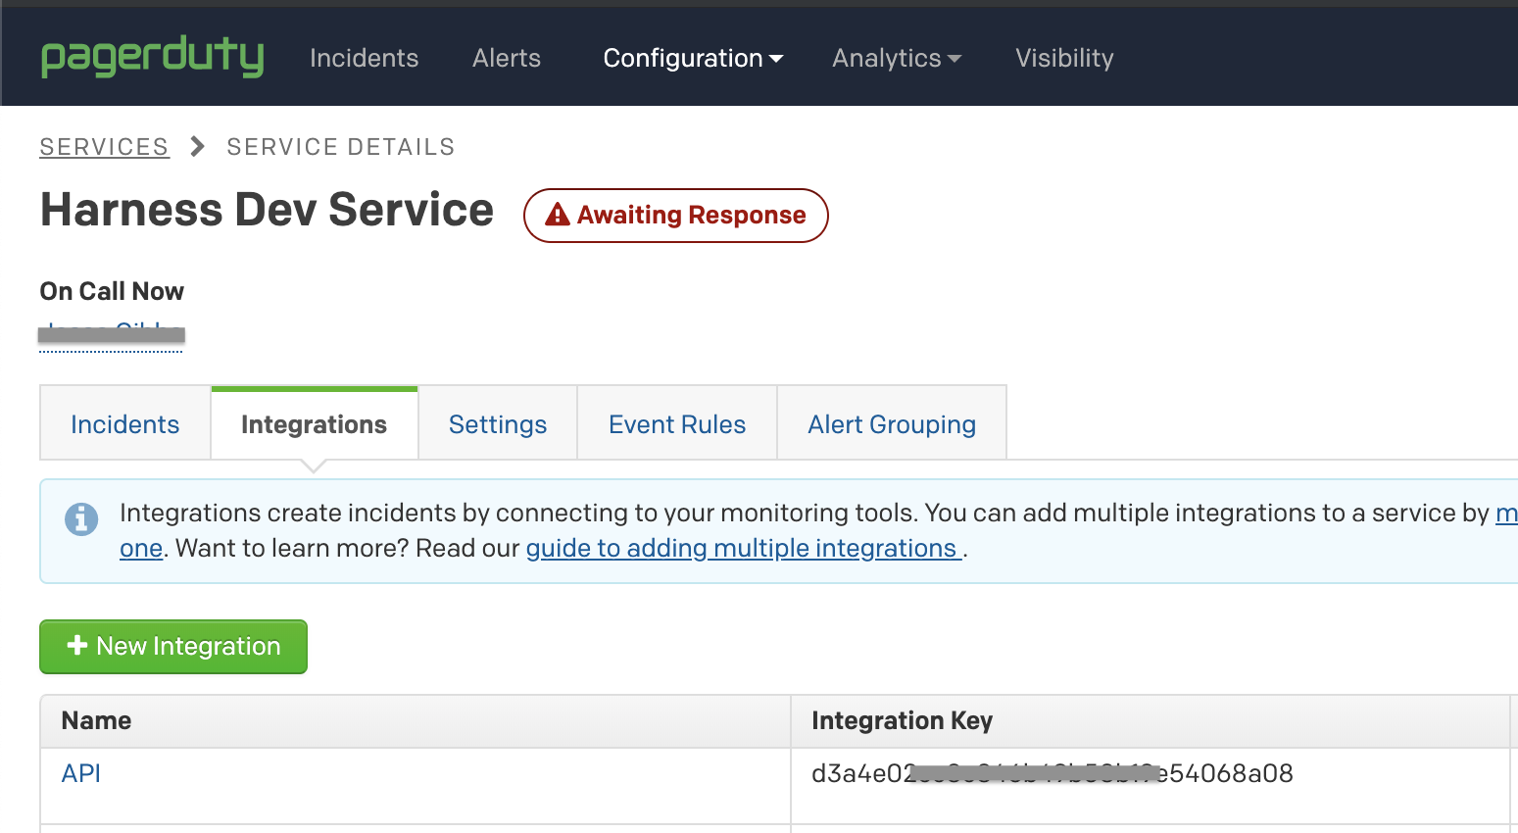
Task: Click the PagerDuty logo
Action: point(152,57)
